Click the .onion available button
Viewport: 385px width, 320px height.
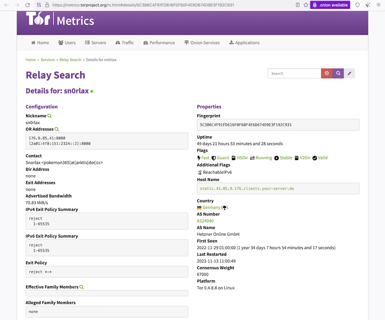pyautogui.click(x=330, y=5)
